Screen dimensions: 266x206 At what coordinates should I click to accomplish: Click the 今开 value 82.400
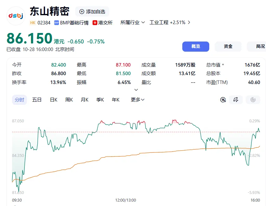click(x=59, y=65)
